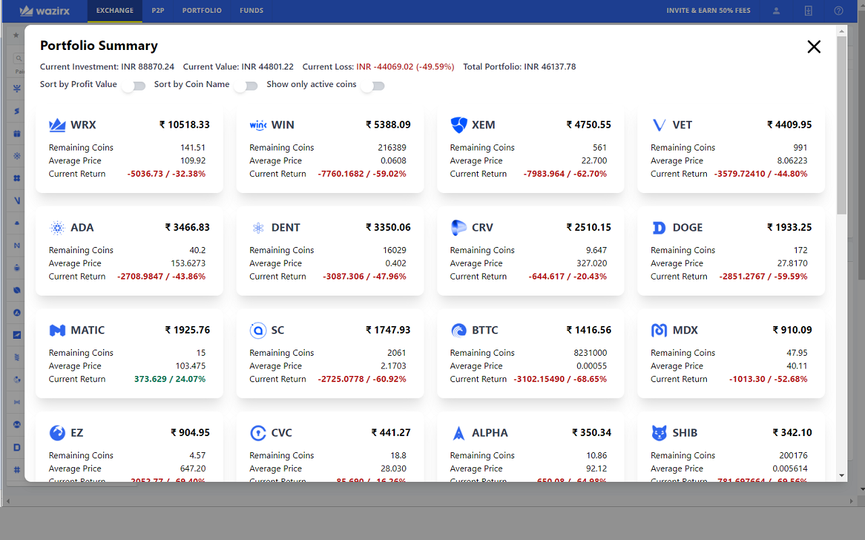Click the ADA coin logo
This screenshot has width=865, height=540.
(x=57, y=227)
